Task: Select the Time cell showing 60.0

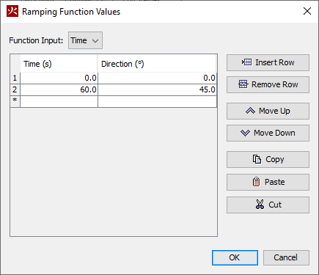Action: click(x=59, y=89)
